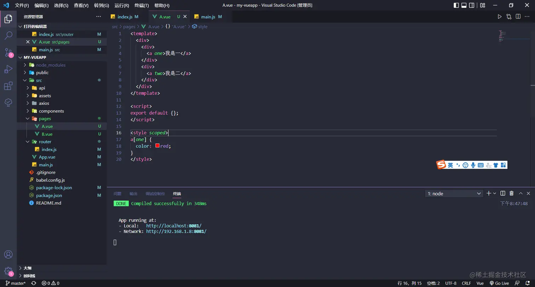Viewport: 535px width, 287px height.
Task: Create a new terminal with plus icon
Action: pyautogui.click(x=489, y=193)
